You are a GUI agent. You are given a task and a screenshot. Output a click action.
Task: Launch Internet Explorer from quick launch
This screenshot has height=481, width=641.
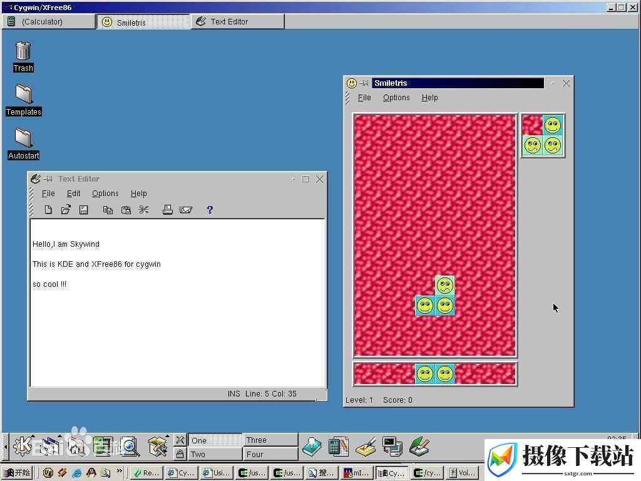point(77,473)
